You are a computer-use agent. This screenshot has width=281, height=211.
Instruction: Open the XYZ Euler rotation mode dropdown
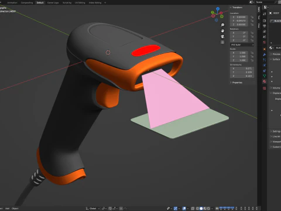click(242, 45)
